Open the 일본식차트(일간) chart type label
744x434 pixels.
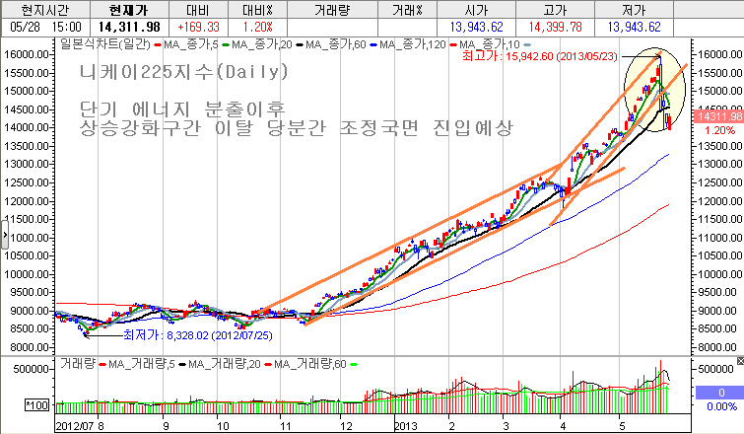click(104, 44)
